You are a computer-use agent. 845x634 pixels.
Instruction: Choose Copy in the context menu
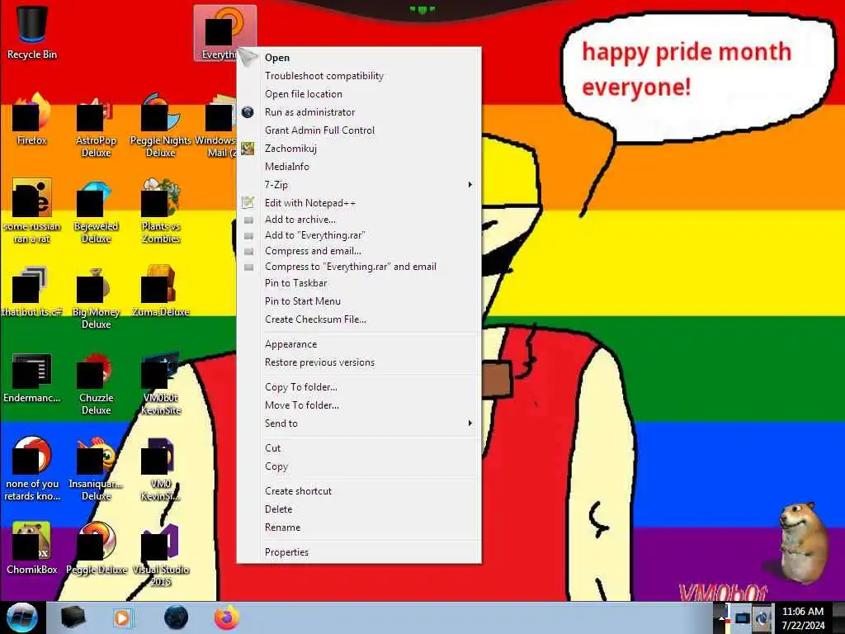[x=359, y=466]
